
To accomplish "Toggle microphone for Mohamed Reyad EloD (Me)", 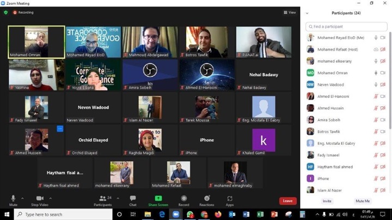I will click(x=376, y=38).
